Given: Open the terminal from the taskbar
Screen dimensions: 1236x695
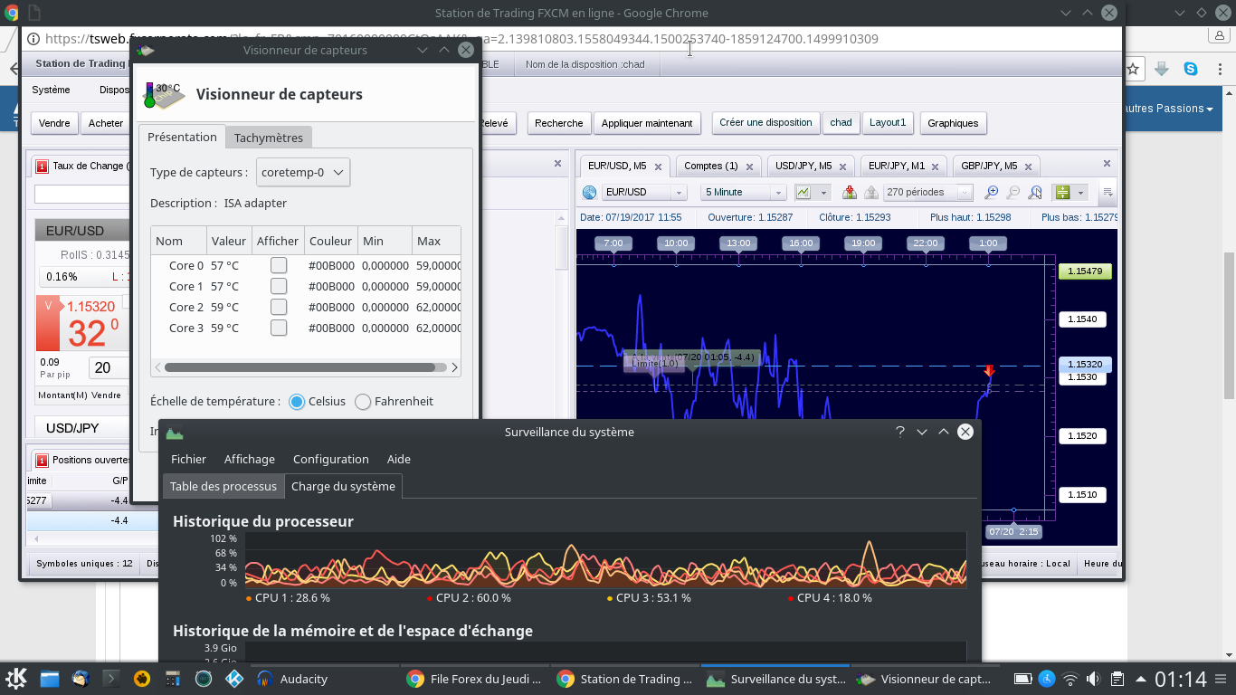Looking at the screenshot, I should (111, 679).
